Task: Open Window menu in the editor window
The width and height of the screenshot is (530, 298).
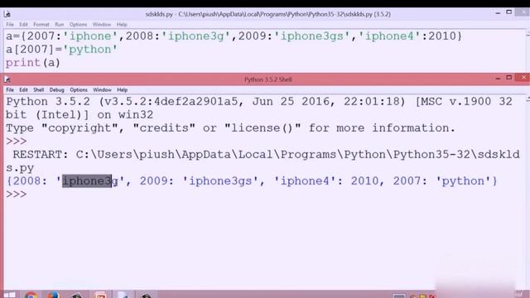Action: 101,25
